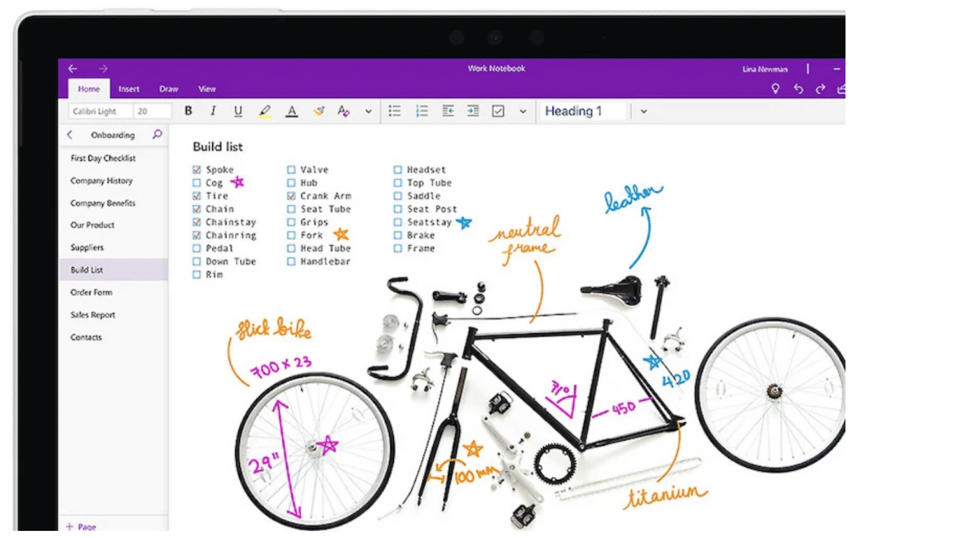This screenshot has width=957, height=538.
Task: Uncheck the Crank Arm checkbox
Action: (291, 196)
